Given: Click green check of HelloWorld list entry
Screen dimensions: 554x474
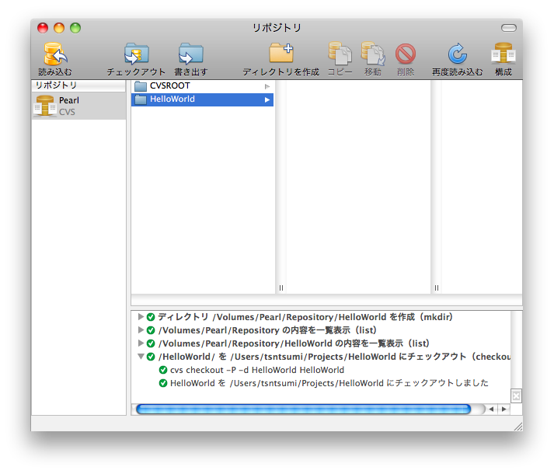Looking at the screenshot, I should (x=151, y=343).
